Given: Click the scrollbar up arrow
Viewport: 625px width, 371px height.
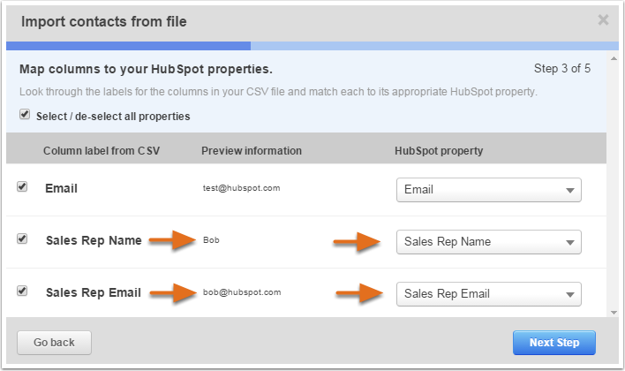Looking at the screenshot, I should click(x=614, y=58).
